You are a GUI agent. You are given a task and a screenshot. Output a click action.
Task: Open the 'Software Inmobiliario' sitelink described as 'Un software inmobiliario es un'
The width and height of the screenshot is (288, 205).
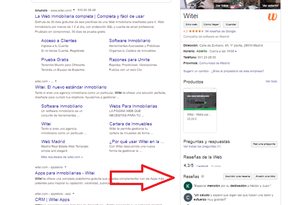click(62, 106)
